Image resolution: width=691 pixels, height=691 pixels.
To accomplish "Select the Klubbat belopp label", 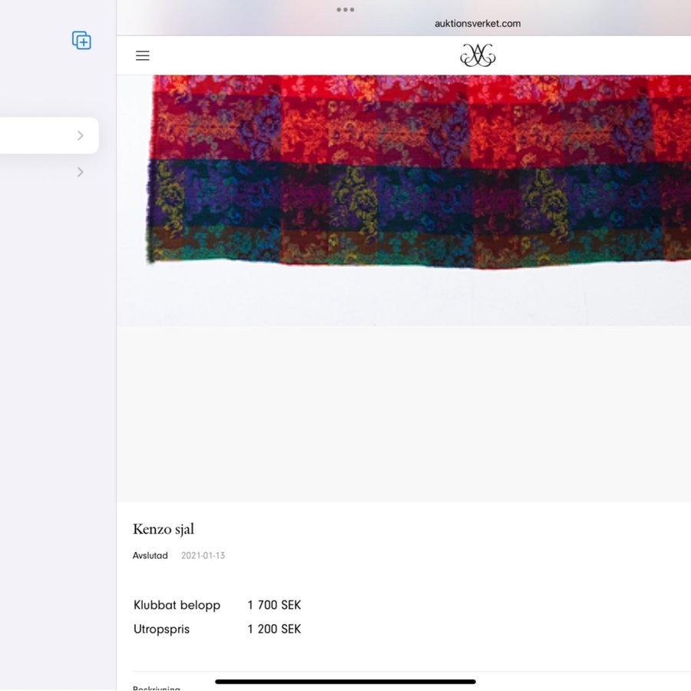I will (177, 605).
